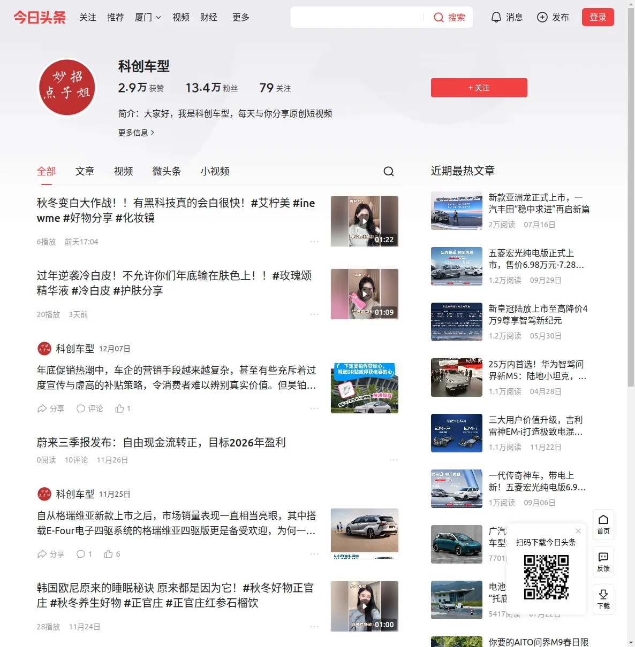Screen dimensions: 635x647
Task: Comment on the 年底促销热潮 post
Action: [89, 409]
